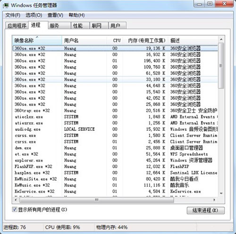
Task: Click the vertical scrollbar thumb
Action: pos(221,66)
